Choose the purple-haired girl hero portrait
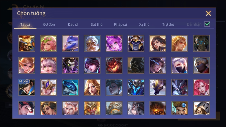The width and height of the screenshot is (226, 127). pyautogui.click(x=114, y=43)
